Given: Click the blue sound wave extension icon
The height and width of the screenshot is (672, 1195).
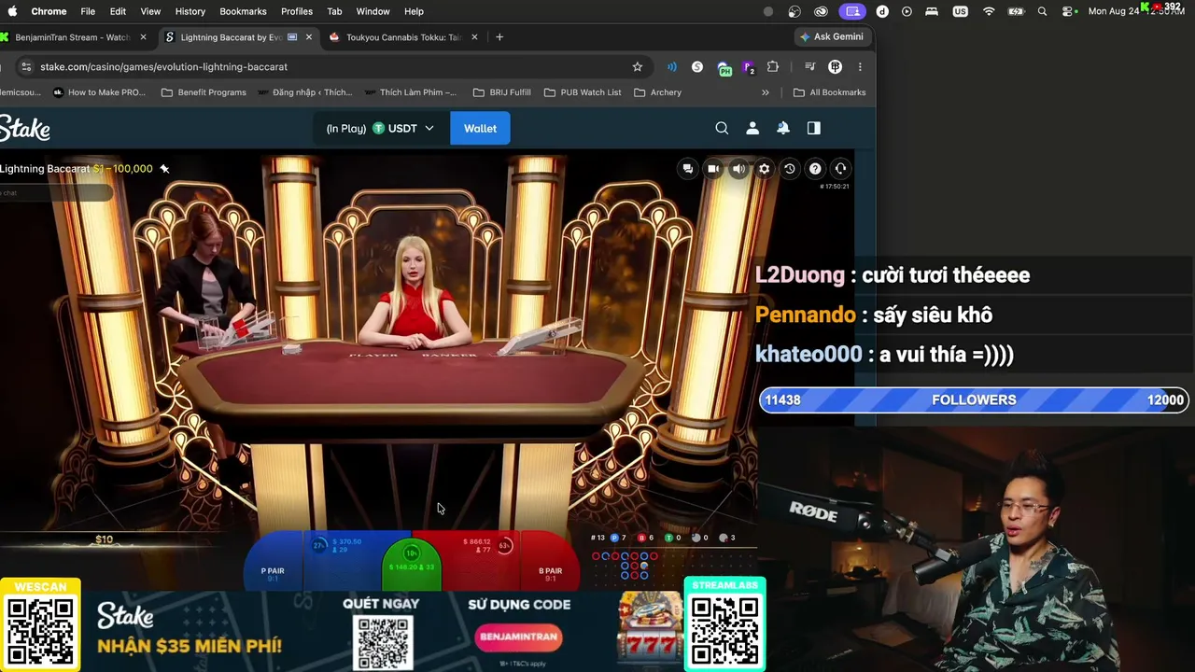Looking at the screenshot, I should coord(671,67).
